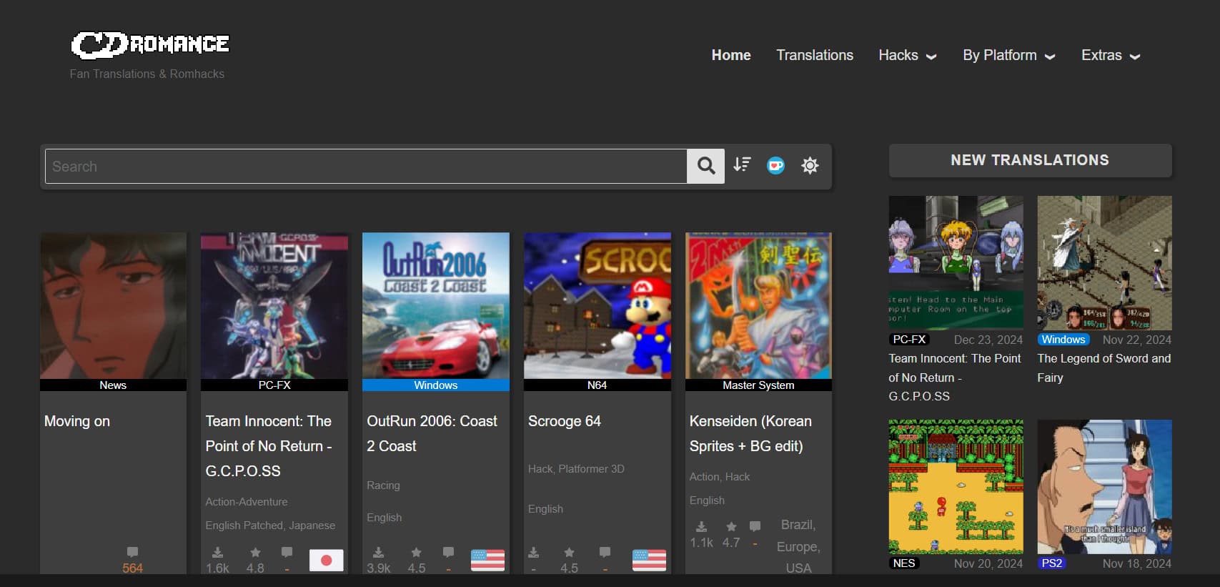Open the Scrooge 64 cover thumbnail

pos(597,305)
